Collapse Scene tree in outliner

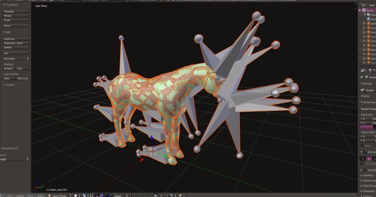(x=360, y=10)
